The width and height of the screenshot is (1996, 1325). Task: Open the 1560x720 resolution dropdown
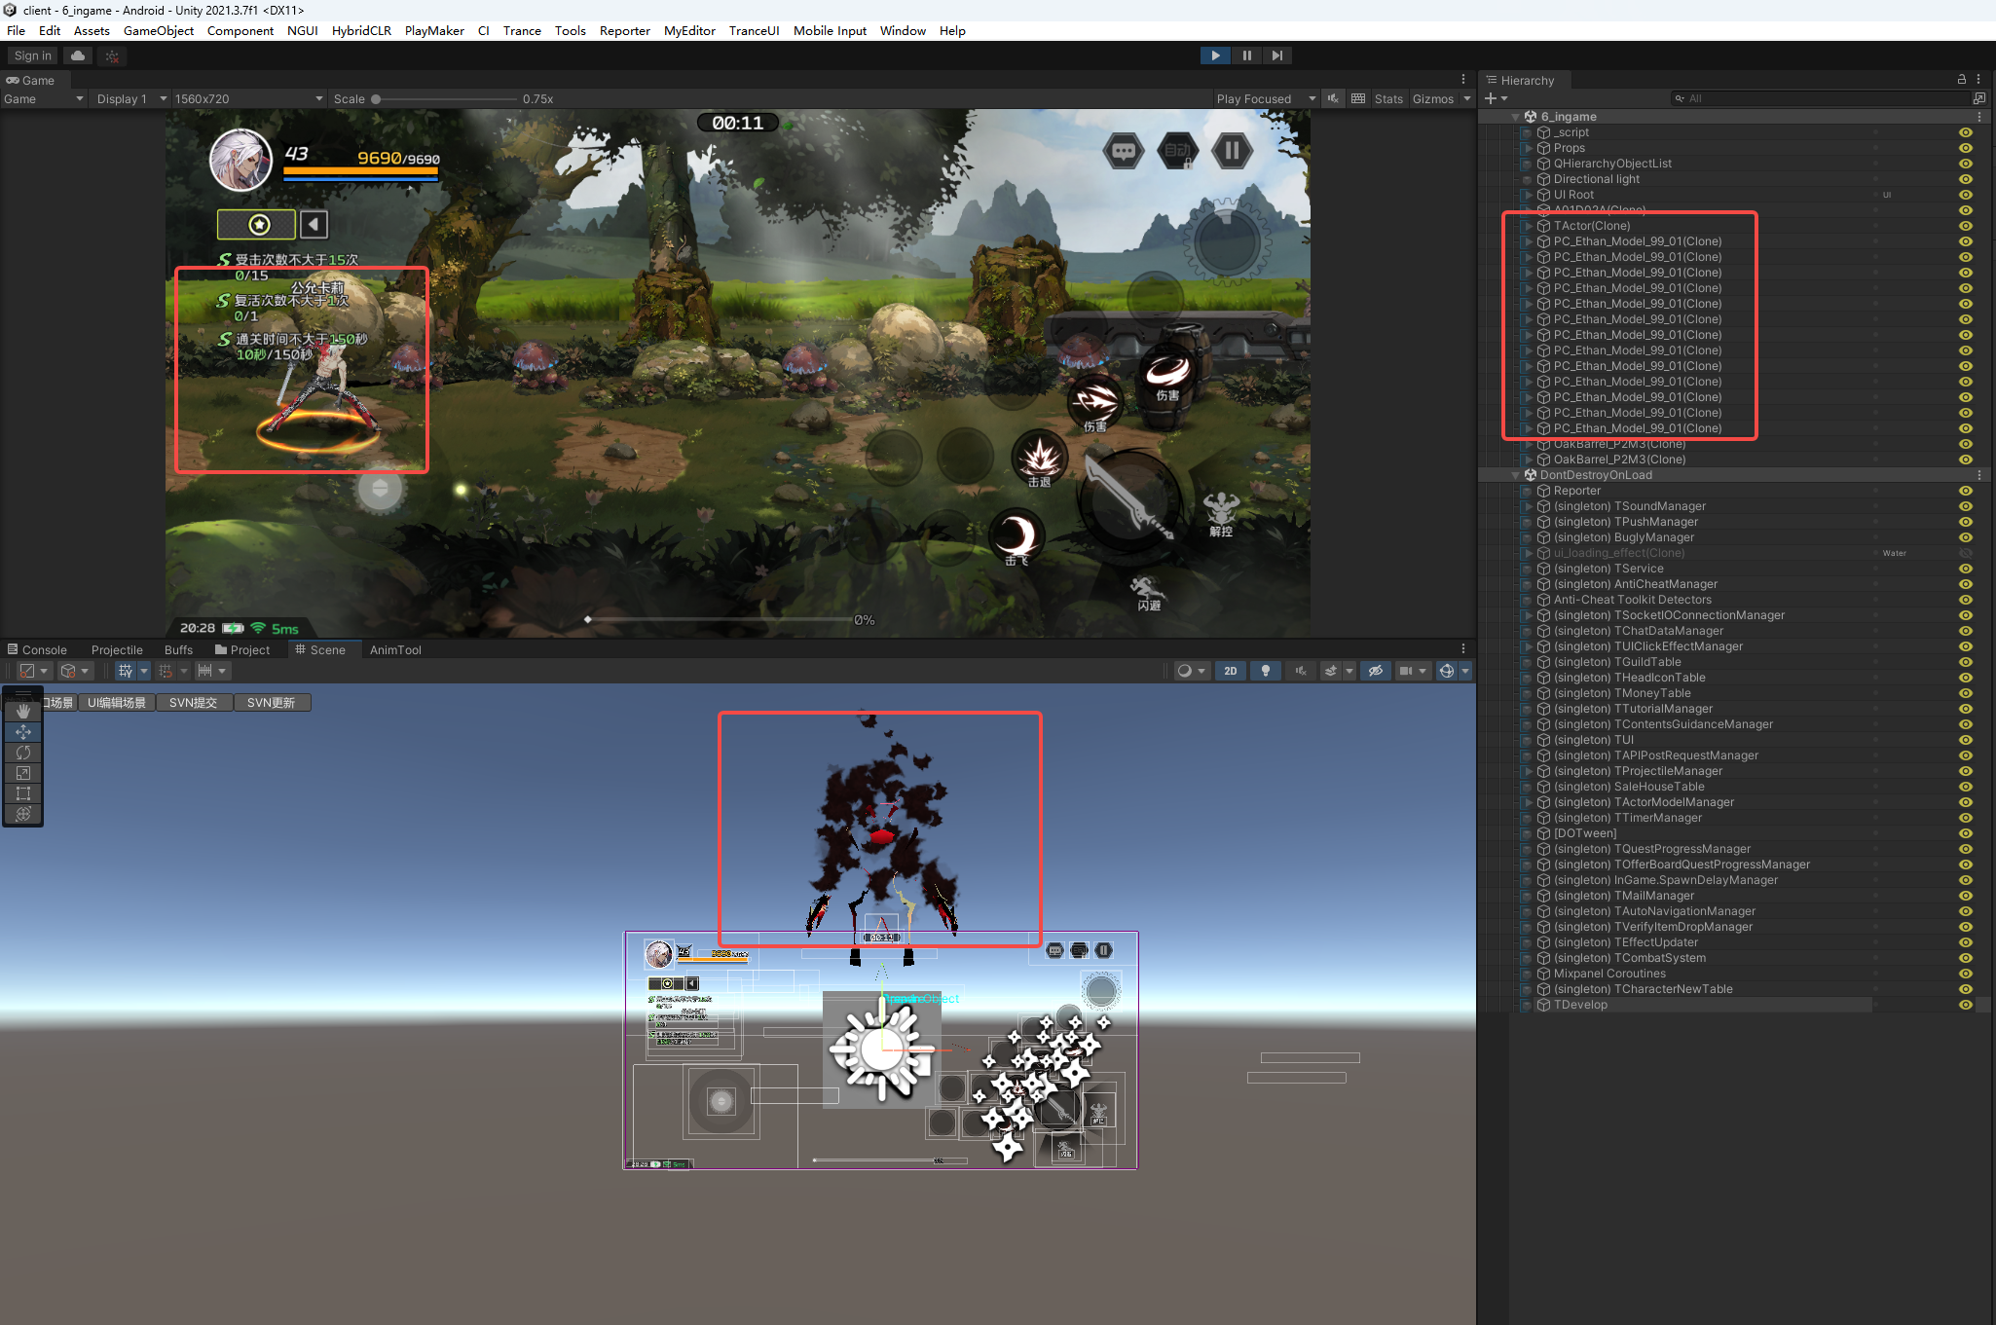tap(248, 98)
